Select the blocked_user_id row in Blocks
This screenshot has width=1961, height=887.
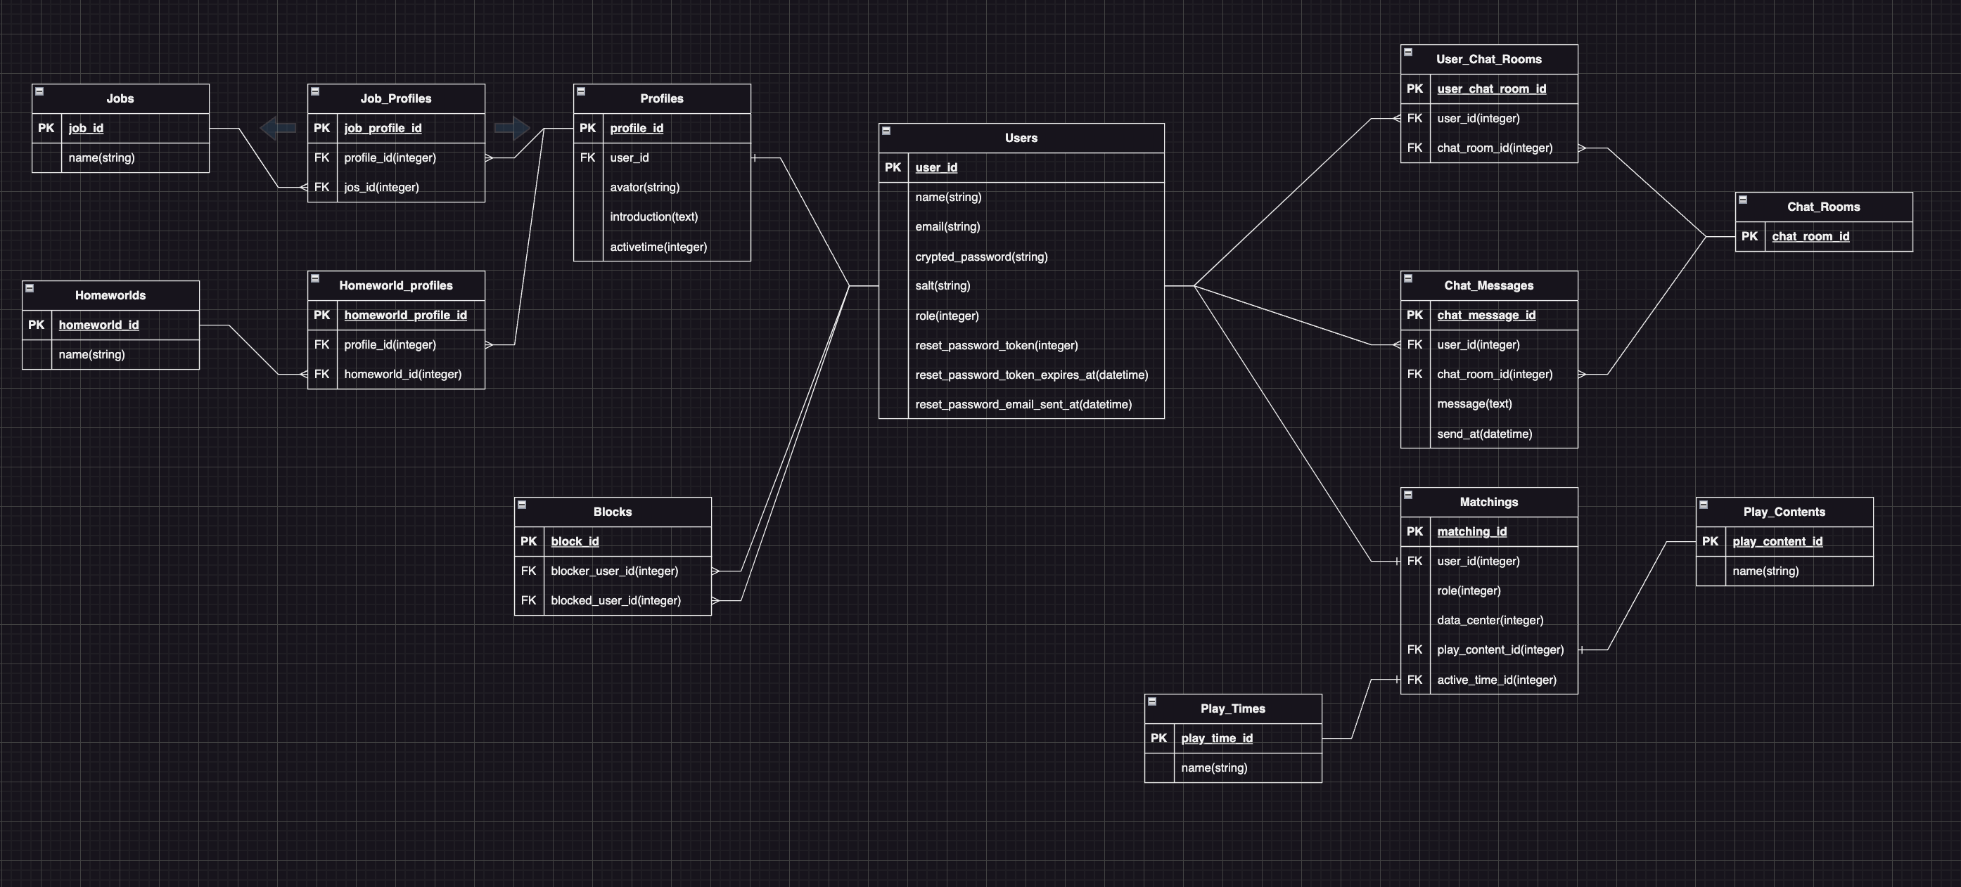pyautogui.click(x=615, y=600)
